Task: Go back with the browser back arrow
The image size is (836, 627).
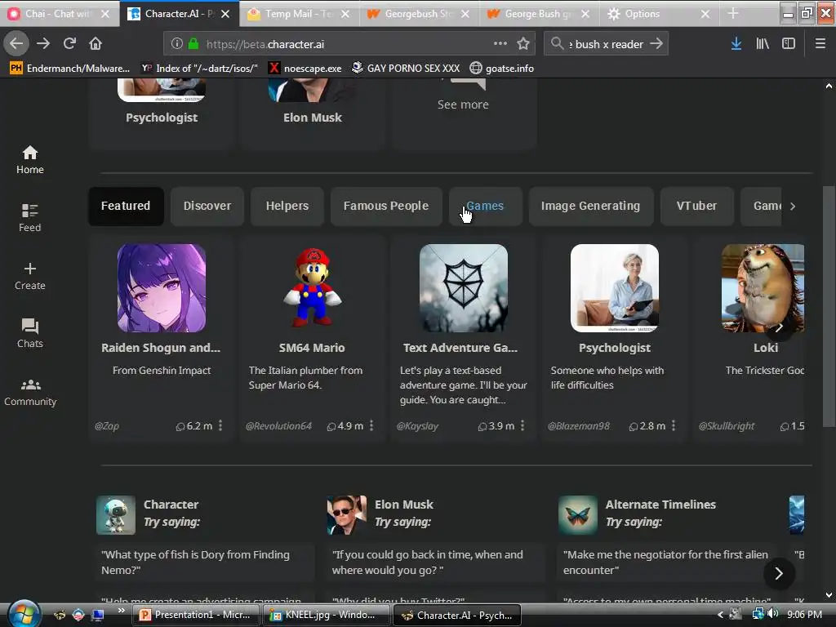Action: (x=16, y=44)
